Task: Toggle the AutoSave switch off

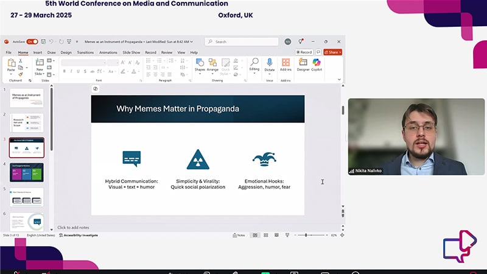Action: 32,41
